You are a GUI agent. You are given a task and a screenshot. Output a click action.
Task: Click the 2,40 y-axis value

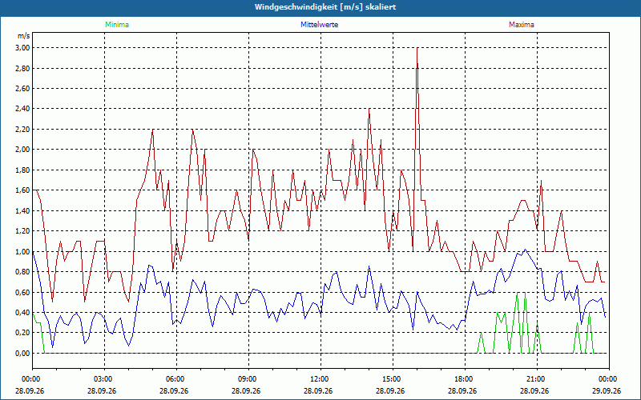click(x=23, y=109)
